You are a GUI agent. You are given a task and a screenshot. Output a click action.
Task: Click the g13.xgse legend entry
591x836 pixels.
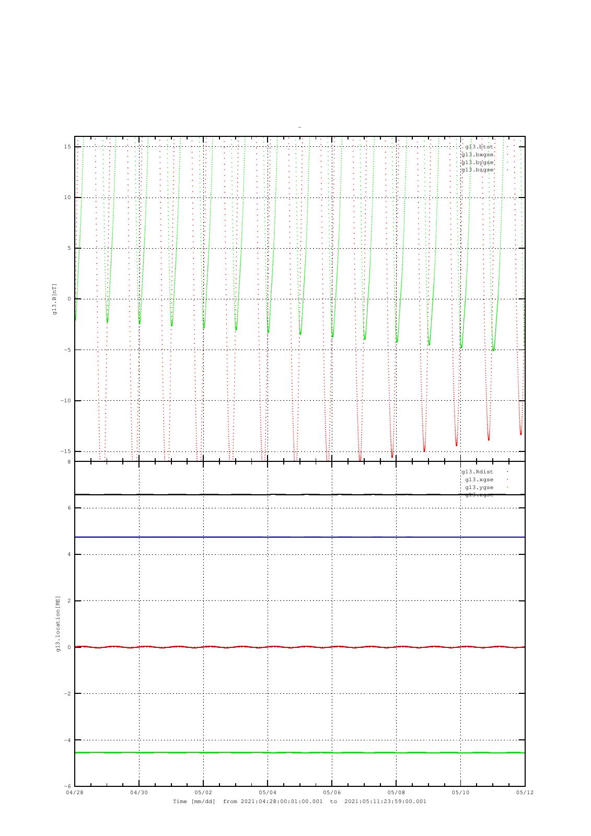[x=479, y=480]
